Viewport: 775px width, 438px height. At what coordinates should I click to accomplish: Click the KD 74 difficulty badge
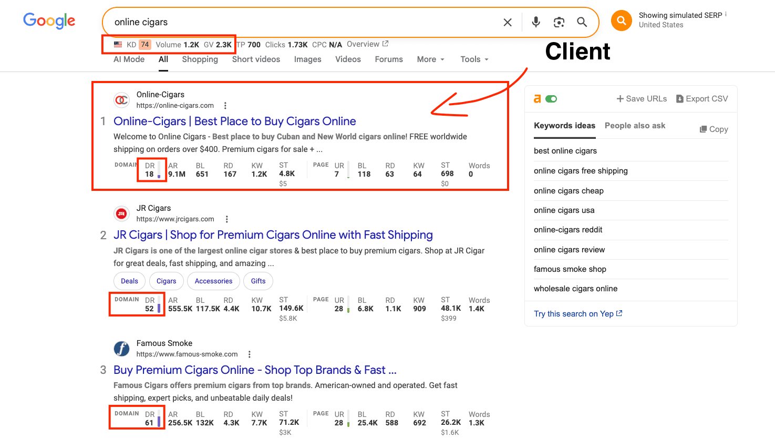tap(144, 45)
